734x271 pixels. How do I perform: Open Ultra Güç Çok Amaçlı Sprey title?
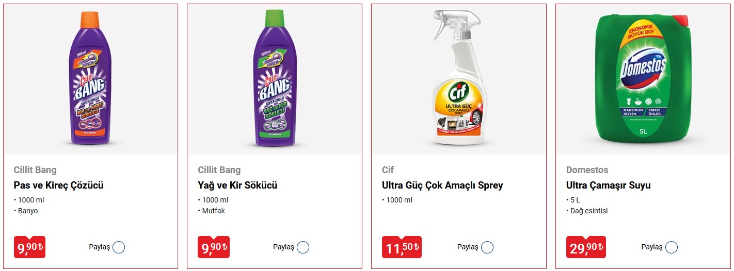point(442,185)
